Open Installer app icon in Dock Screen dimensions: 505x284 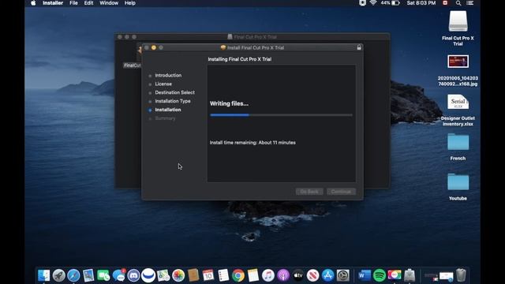point(410,275)
